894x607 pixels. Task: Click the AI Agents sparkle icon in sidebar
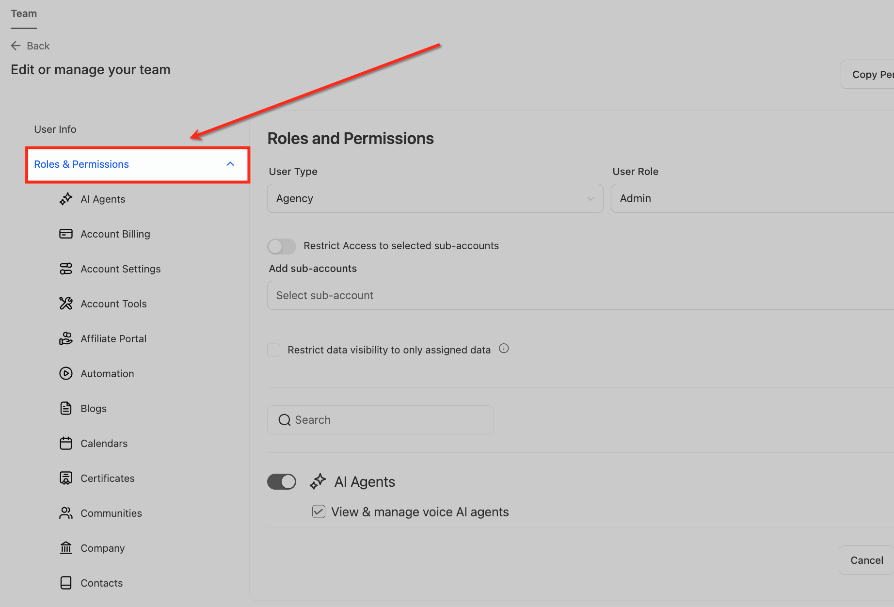pos(66,199)
